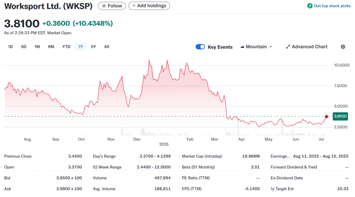Click the price change +0.3600 text
355x197 pixels.
click(x=56, y=23)
